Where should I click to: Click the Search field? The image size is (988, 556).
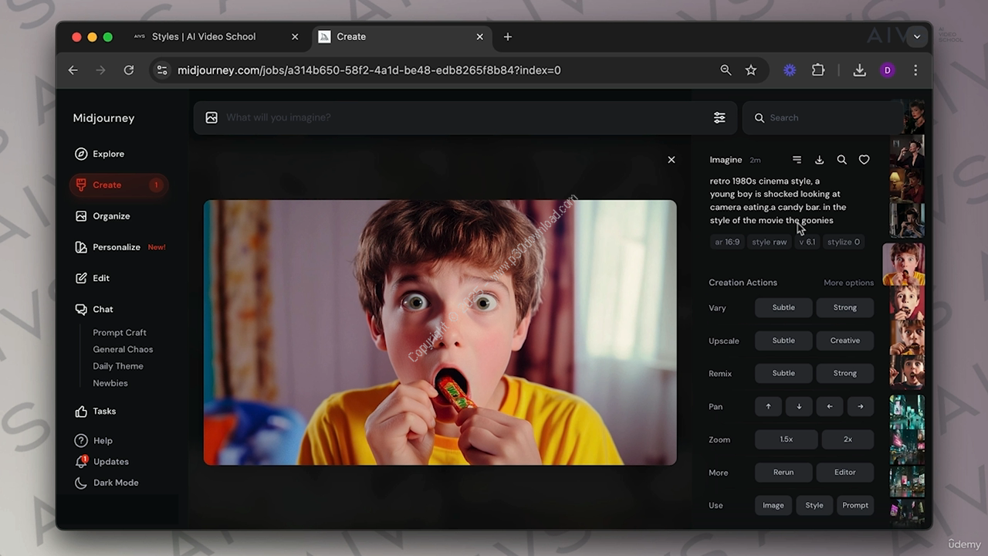click(822, 117)
